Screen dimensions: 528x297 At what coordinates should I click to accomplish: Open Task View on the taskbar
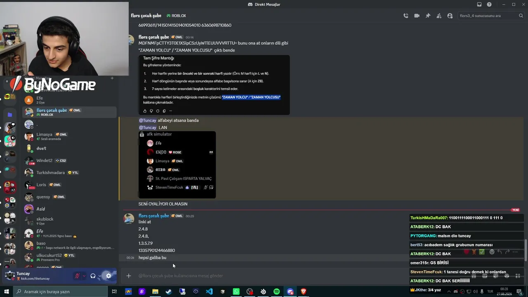pyautogui.click(x=114, y=292)
